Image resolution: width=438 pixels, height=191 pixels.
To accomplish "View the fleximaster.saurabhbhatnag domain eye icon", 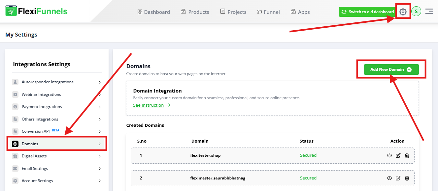I will [x=389, y=178].
